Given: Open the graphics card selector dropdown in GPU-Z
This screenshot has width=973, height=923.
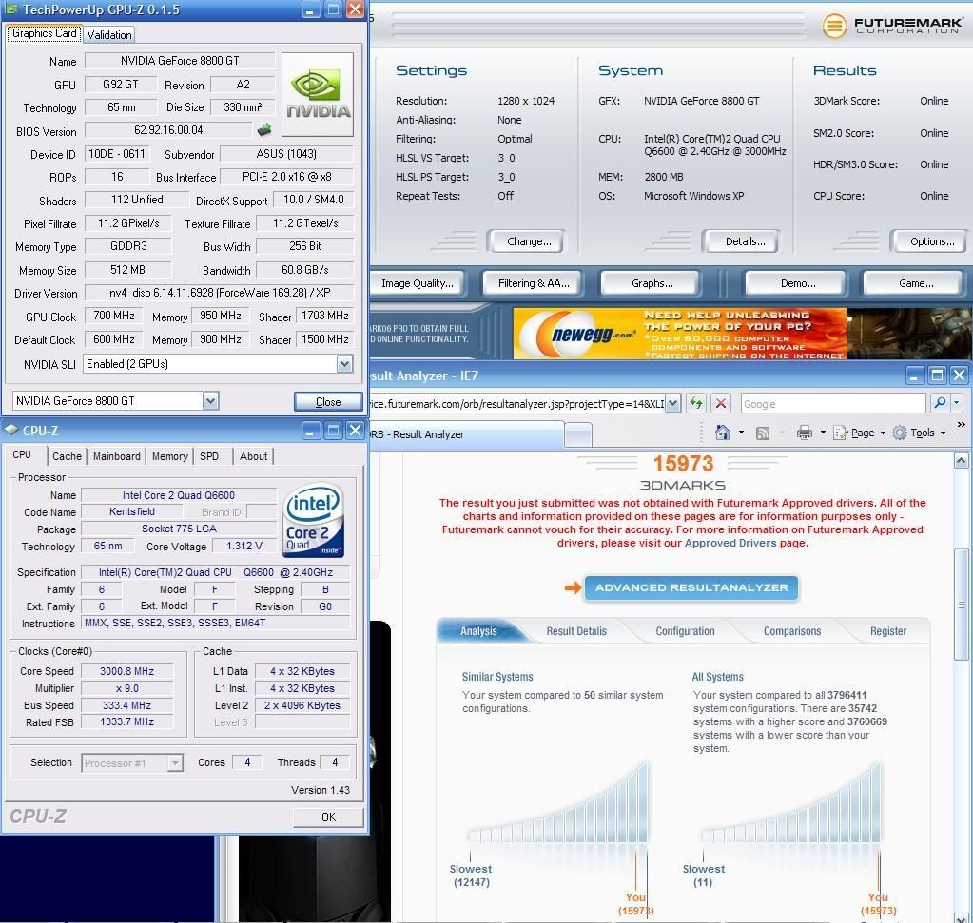Looking at the screenshot, I should pos(211,401).
